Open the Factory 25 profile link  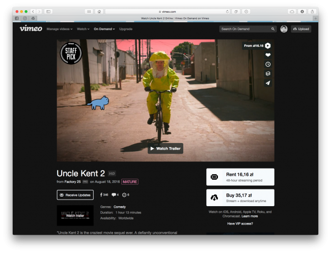click(73, 182)
